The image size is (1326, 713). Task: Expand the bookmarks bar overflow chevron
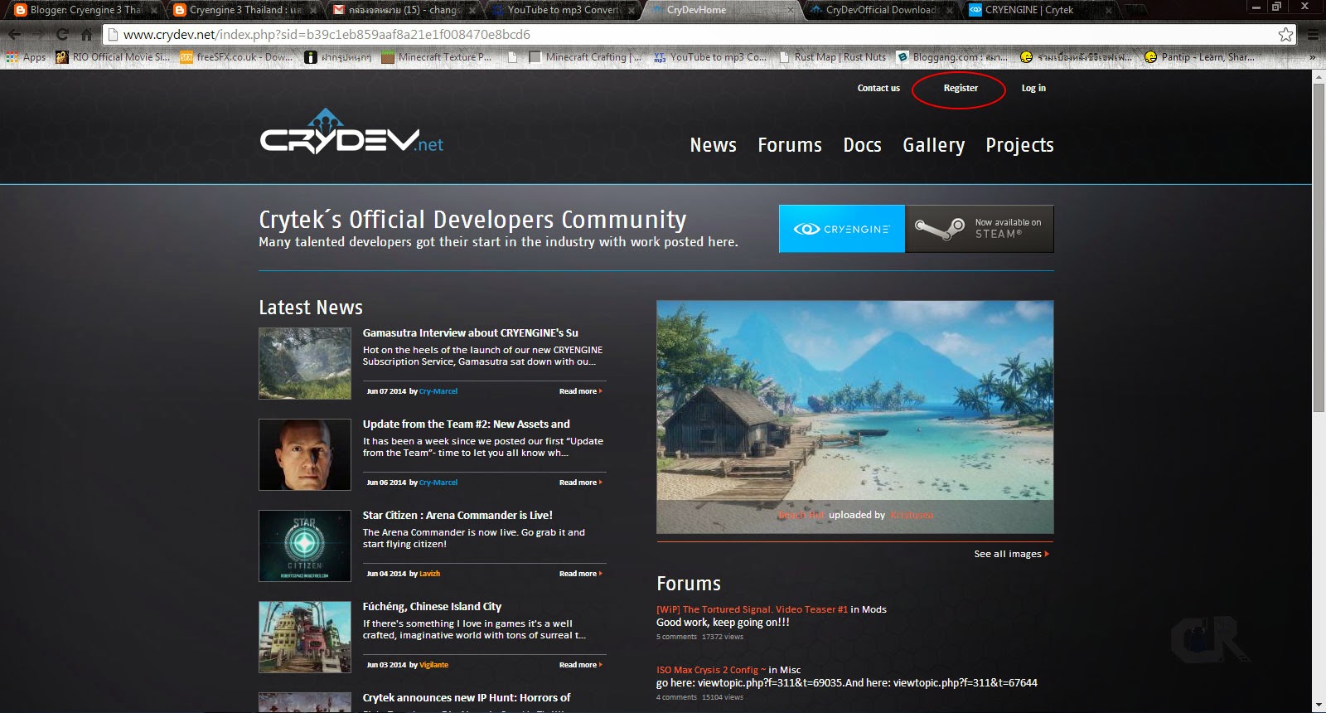click(x=1312, y=57)
